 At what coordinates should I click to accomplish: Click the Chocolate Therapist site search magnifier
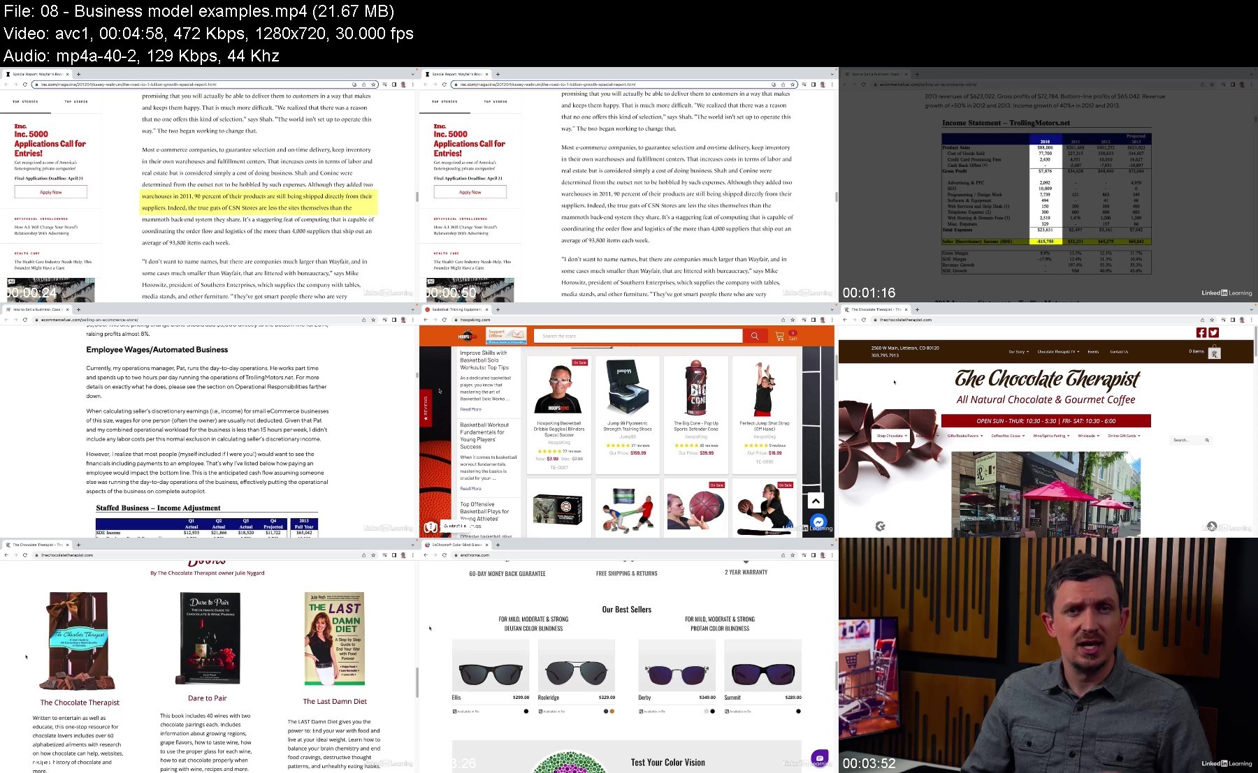click(x=1207, y=441)
